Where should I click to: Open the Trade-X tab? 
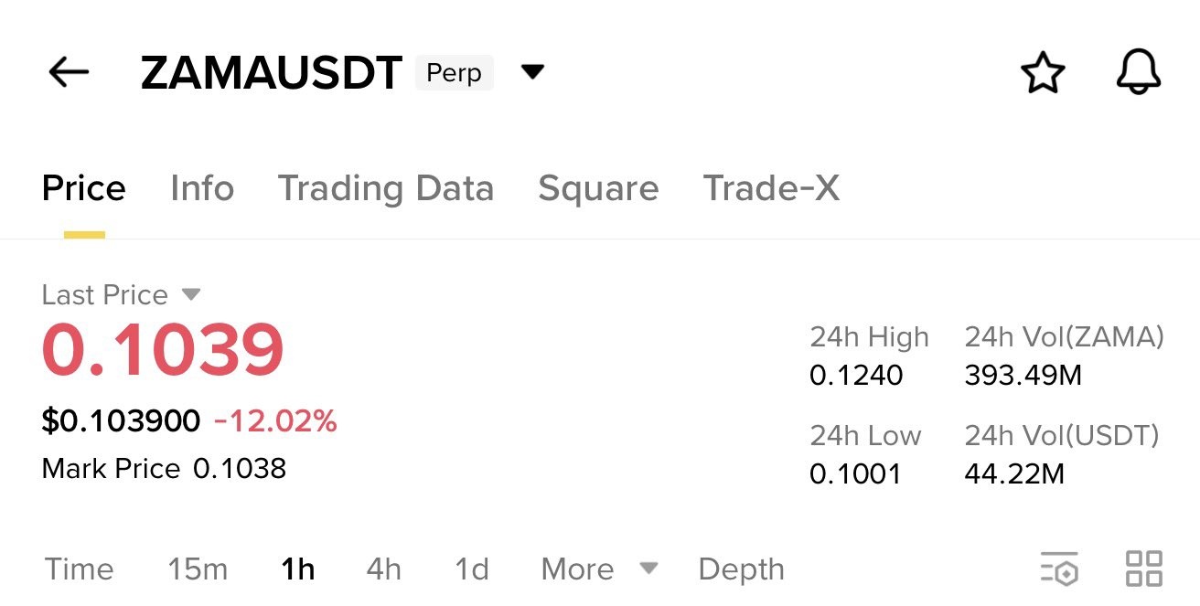[x=771, y=188]
